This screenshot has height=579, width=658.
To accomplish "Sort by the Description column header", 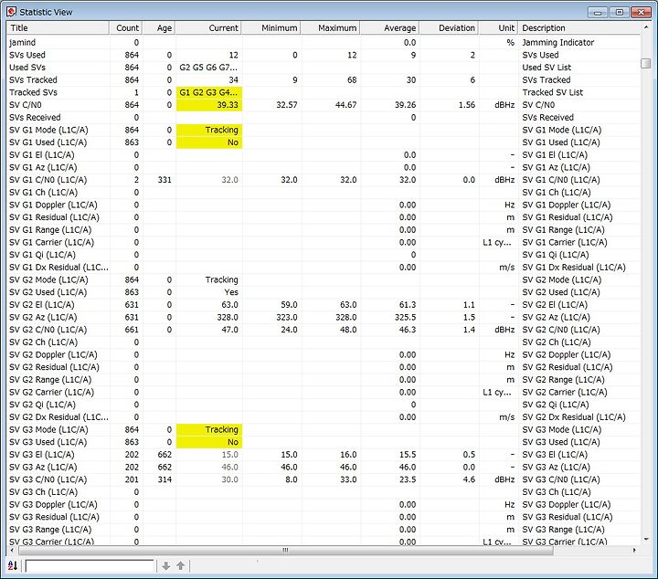I will tap(579, 28).
